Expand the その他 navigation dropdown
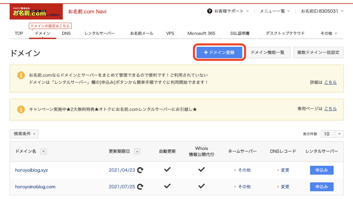The height and width of the screenshot is (199, 353). (x=329, y=33)
